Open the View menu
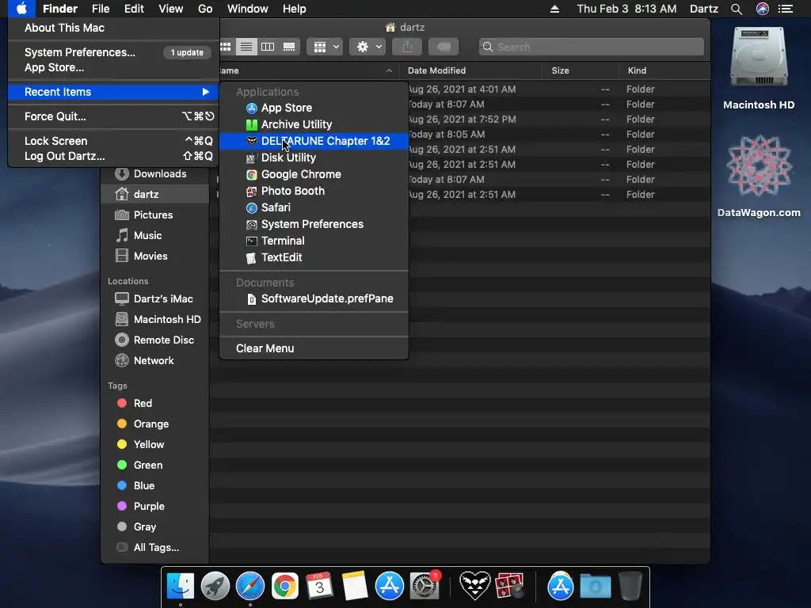Image resolution: width=811 pixels, height=608 pixels. pos(171,9)
